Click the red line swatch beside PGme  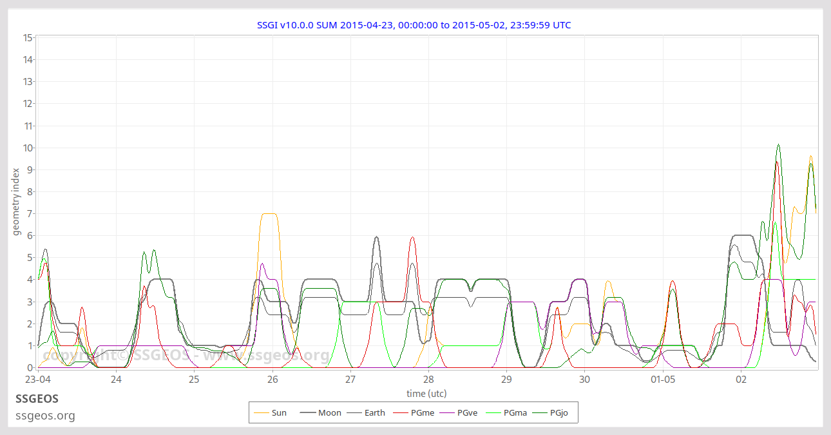[402, 412]
